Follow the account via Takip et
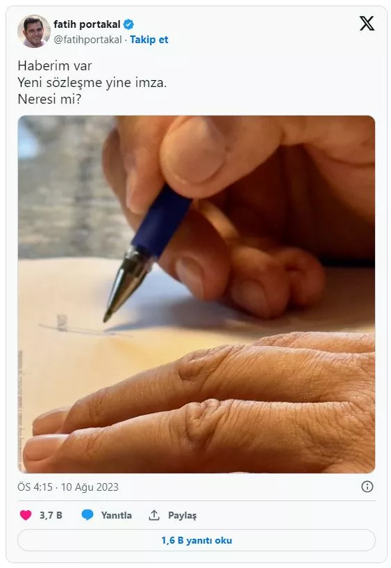 point(149,40)
